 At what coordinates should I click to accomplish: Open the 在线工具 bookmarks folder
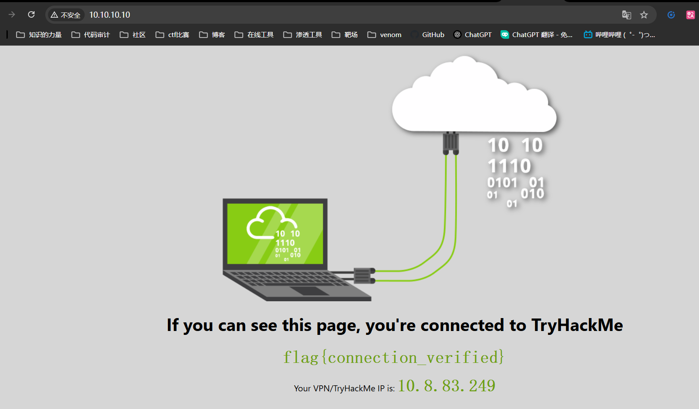[x=254, y=34]
